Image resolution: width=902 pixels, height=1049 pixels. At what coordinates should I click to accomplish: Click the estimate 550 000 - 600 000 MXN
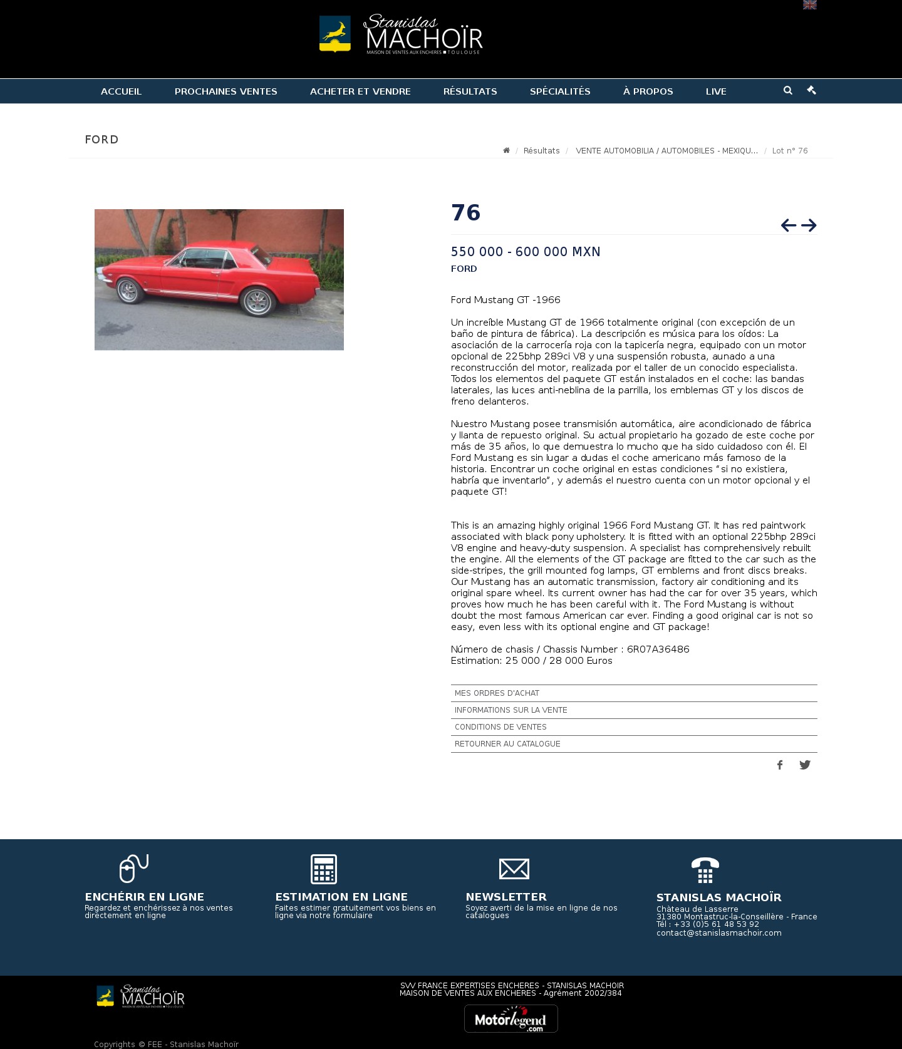pyautogui.click(x=526, y=252)
